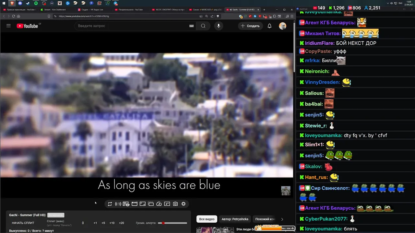Image resolution: width=415 pixels, height=233 pixels.
Task: Select the Все видео filter chip
Action: [x=207, y=219]
